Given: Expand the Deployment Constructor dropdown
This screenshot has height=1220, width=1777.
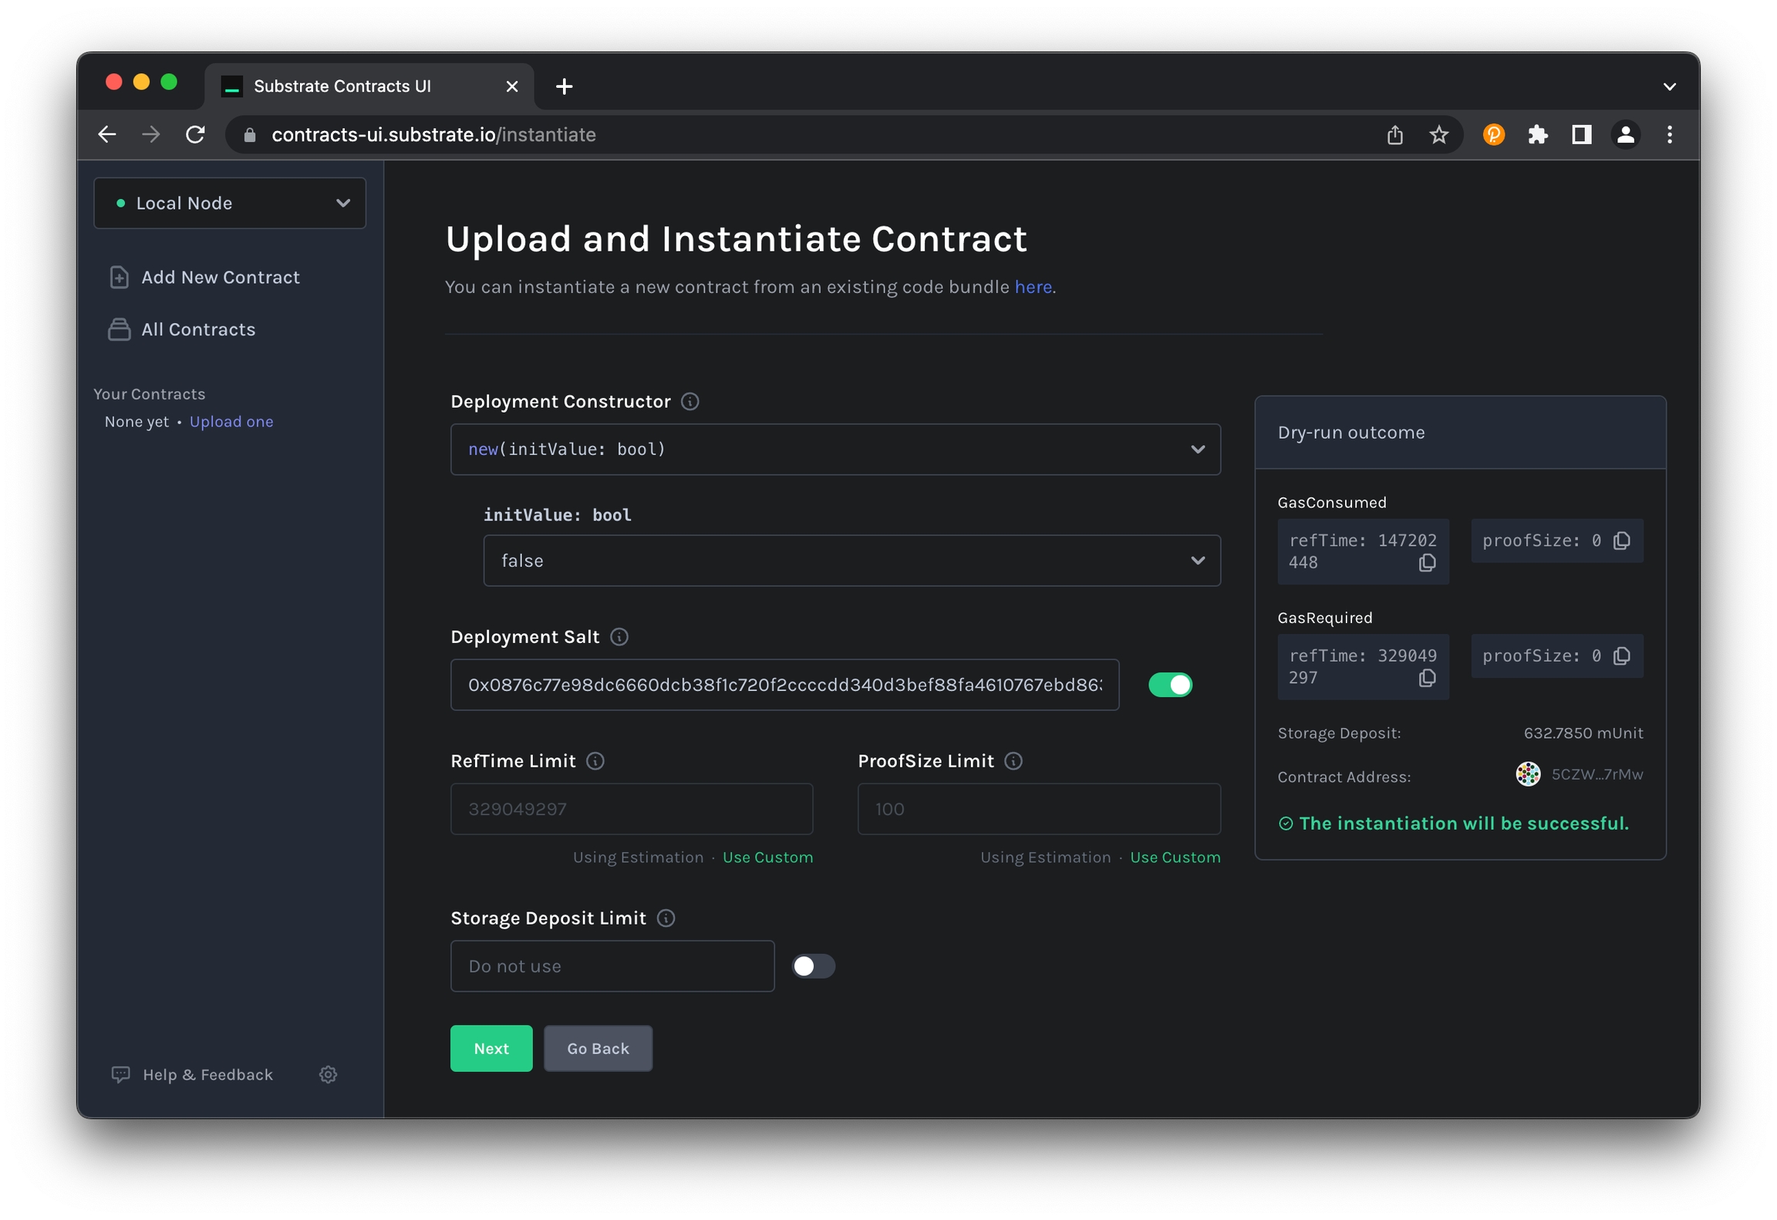Looking at the screenshot, I should pos(835,450).
